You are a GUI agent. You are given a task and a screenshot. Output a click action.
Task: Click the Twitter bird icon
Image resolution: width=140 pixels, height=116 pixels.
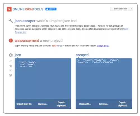click(11, 75)
